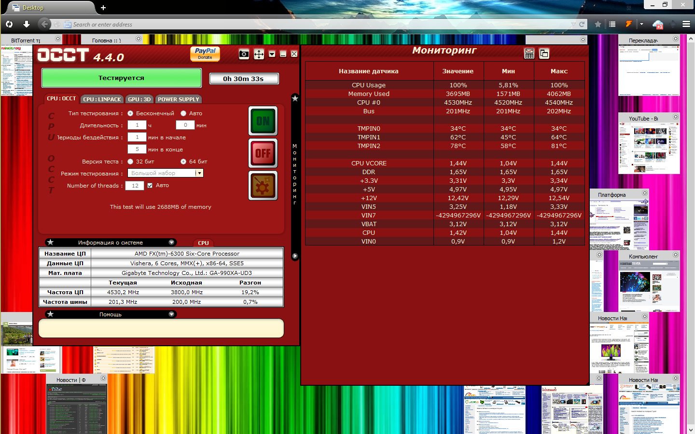Viewport: 695px width, 434px height.
Task: Click the star beside Информация о системе
Action: [x=50, y=242]
